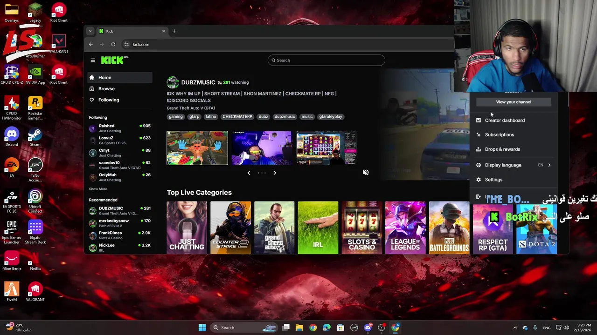Open the Counter-Strike 2 category card
The height and width of the screenshot is (335, 597).
click(x=230, y=228)
